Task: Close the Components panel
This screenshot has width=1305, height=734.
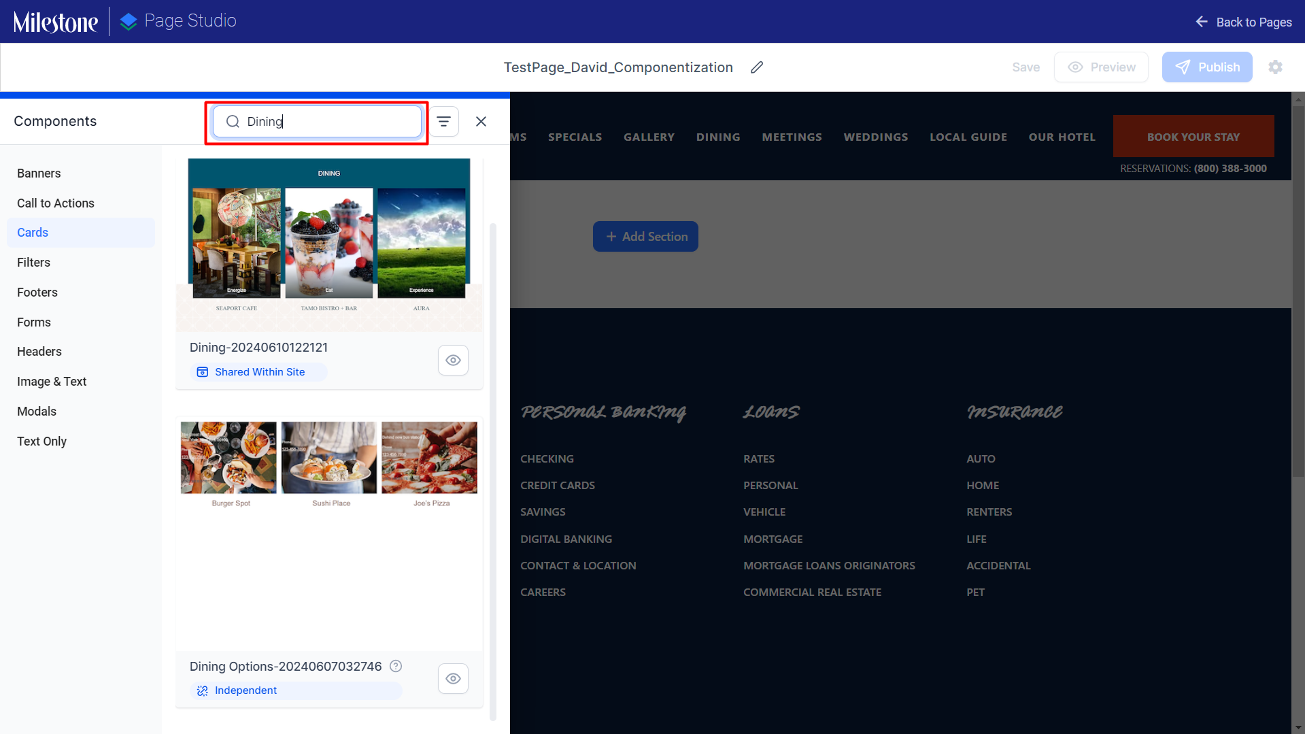Action: [x=481, y=121]
